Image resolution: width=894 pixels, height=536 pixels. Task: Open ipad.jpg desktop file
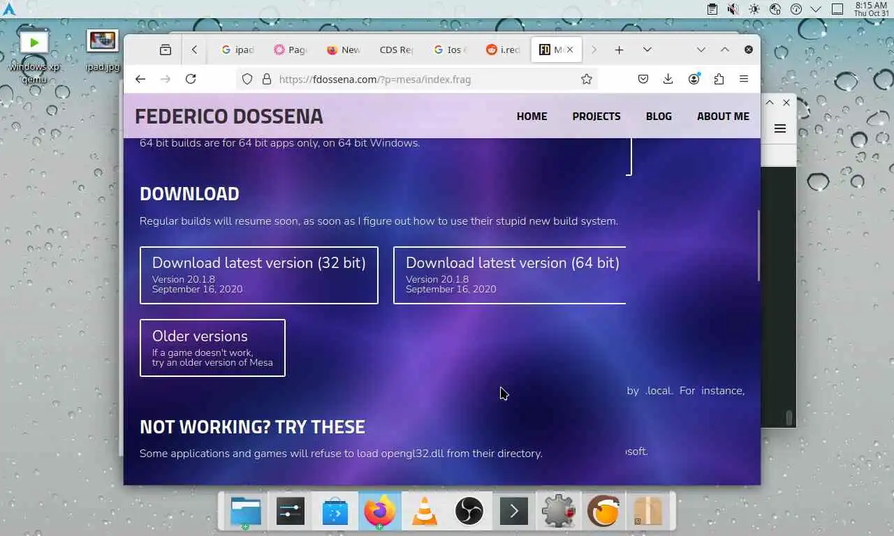coord(102,51)
